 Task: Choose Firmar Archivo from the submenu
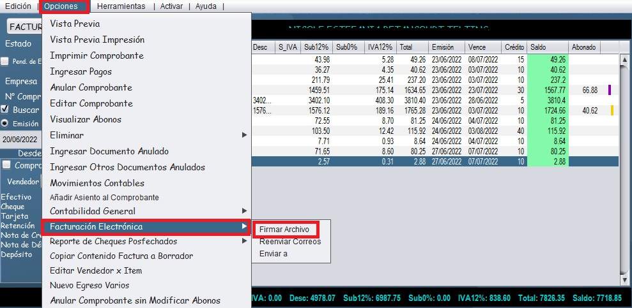coord(284,230)
